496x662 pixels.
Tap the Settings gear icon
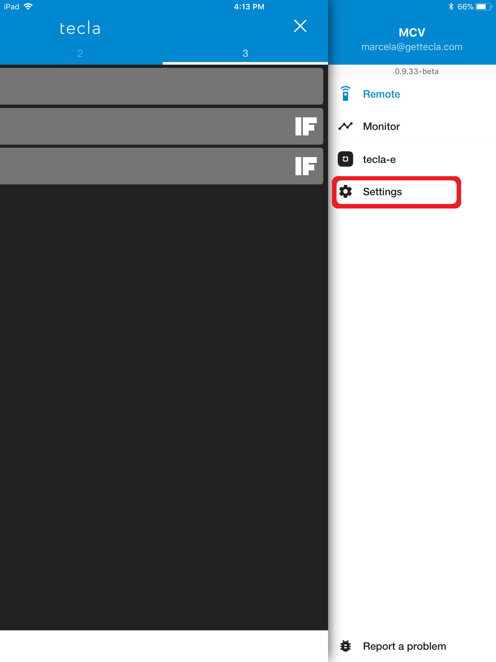tap(345, 192)
